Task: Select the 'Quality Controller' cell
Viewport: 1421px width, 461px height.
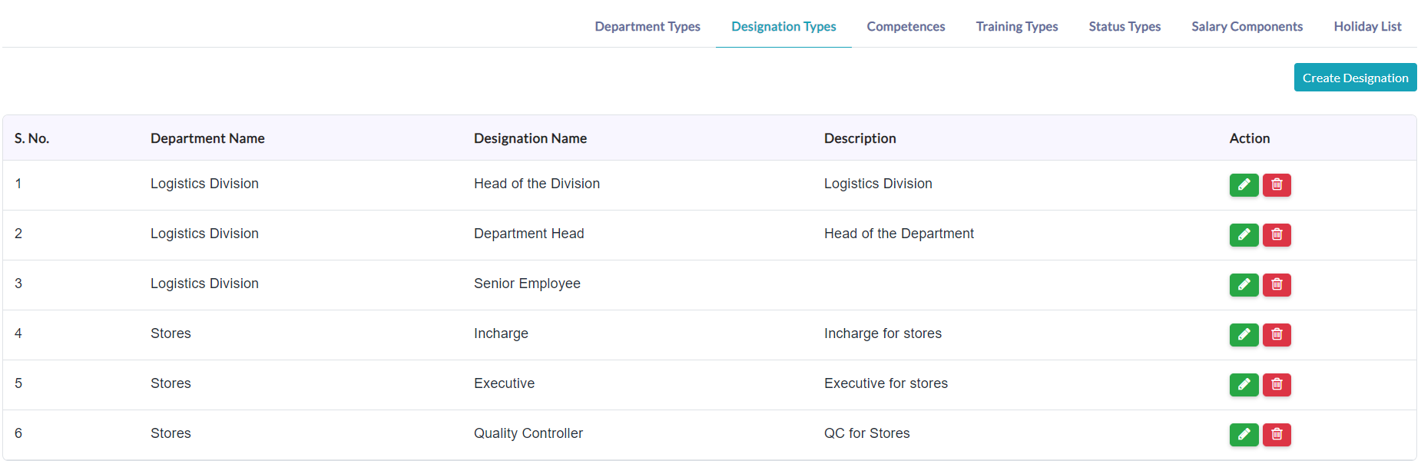Action: (x=528, y=433)
